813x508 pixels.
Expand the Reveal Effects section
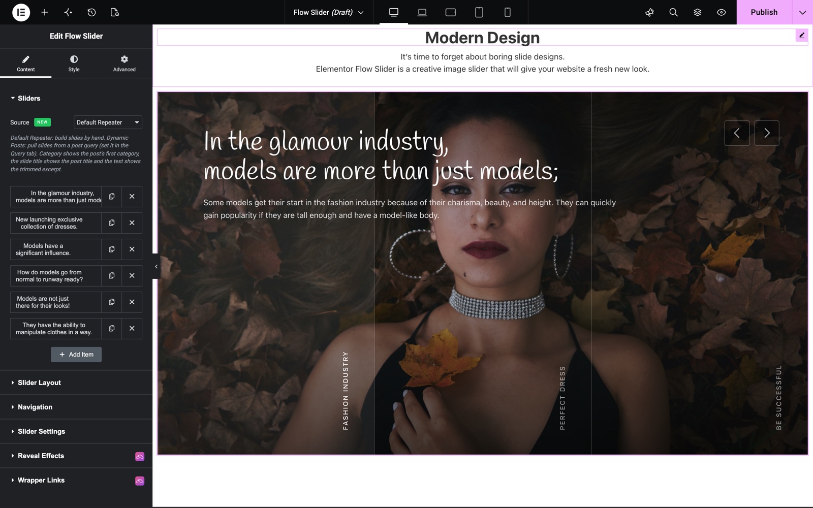point(76,456)
